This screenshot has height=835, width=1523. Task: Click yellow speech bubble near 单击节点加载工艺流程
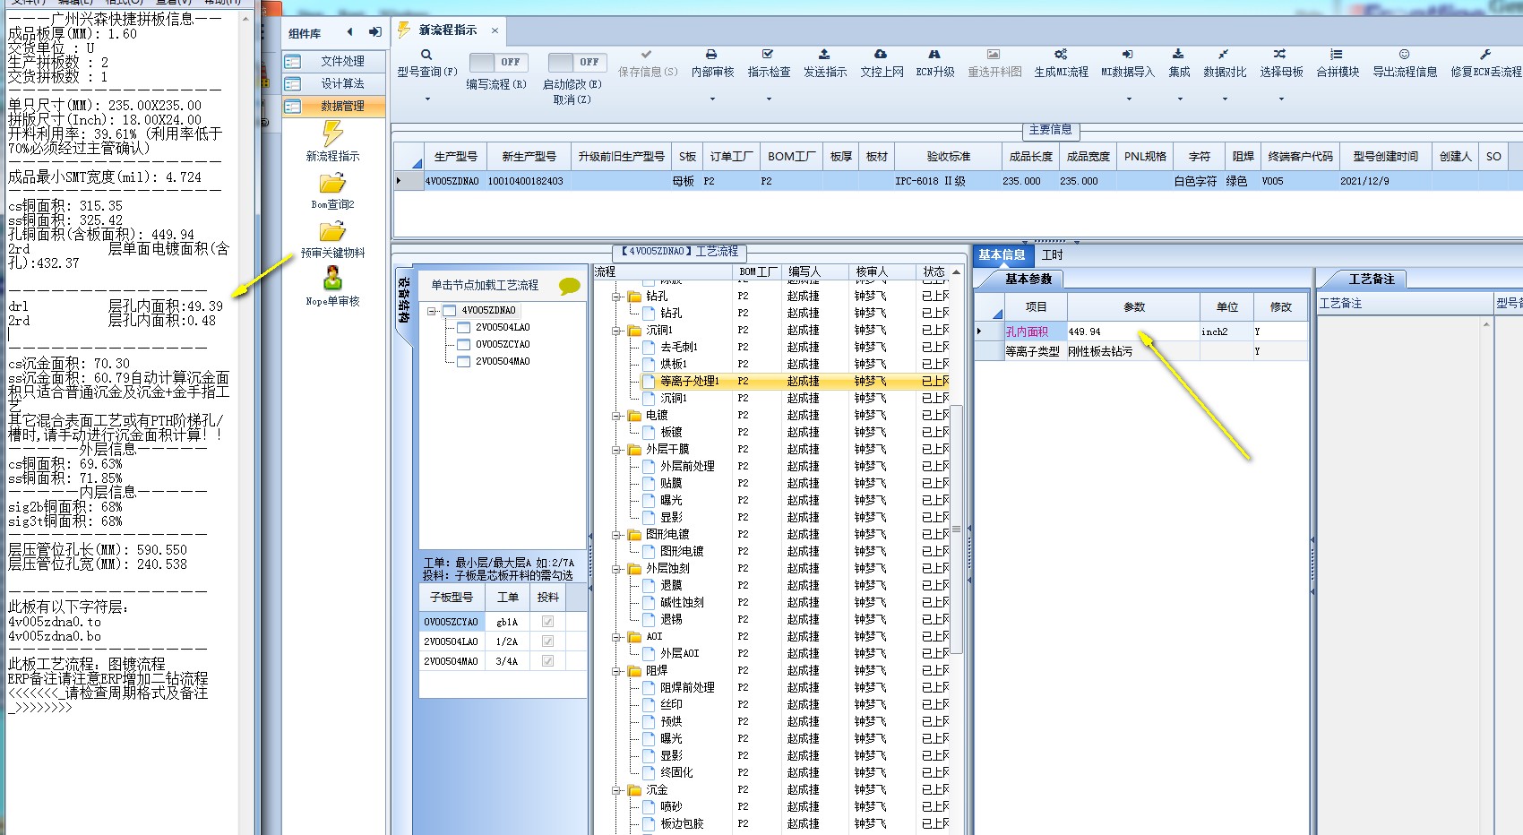[570, 286]
